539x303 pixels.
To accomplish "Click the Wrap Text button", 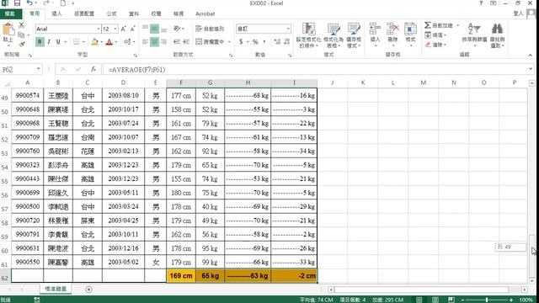I will coord(210,29).
